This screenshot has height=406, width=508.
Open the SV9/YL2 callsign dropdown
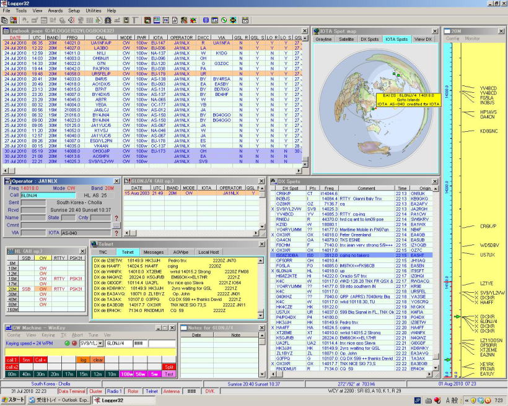[100, 343]
